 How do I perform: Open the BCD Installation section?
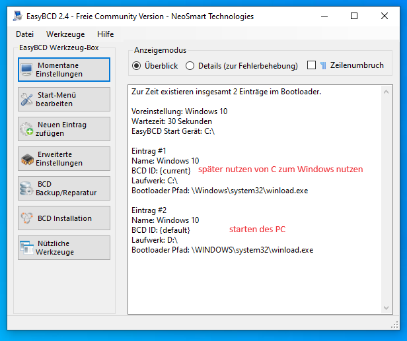pos(64,218)
